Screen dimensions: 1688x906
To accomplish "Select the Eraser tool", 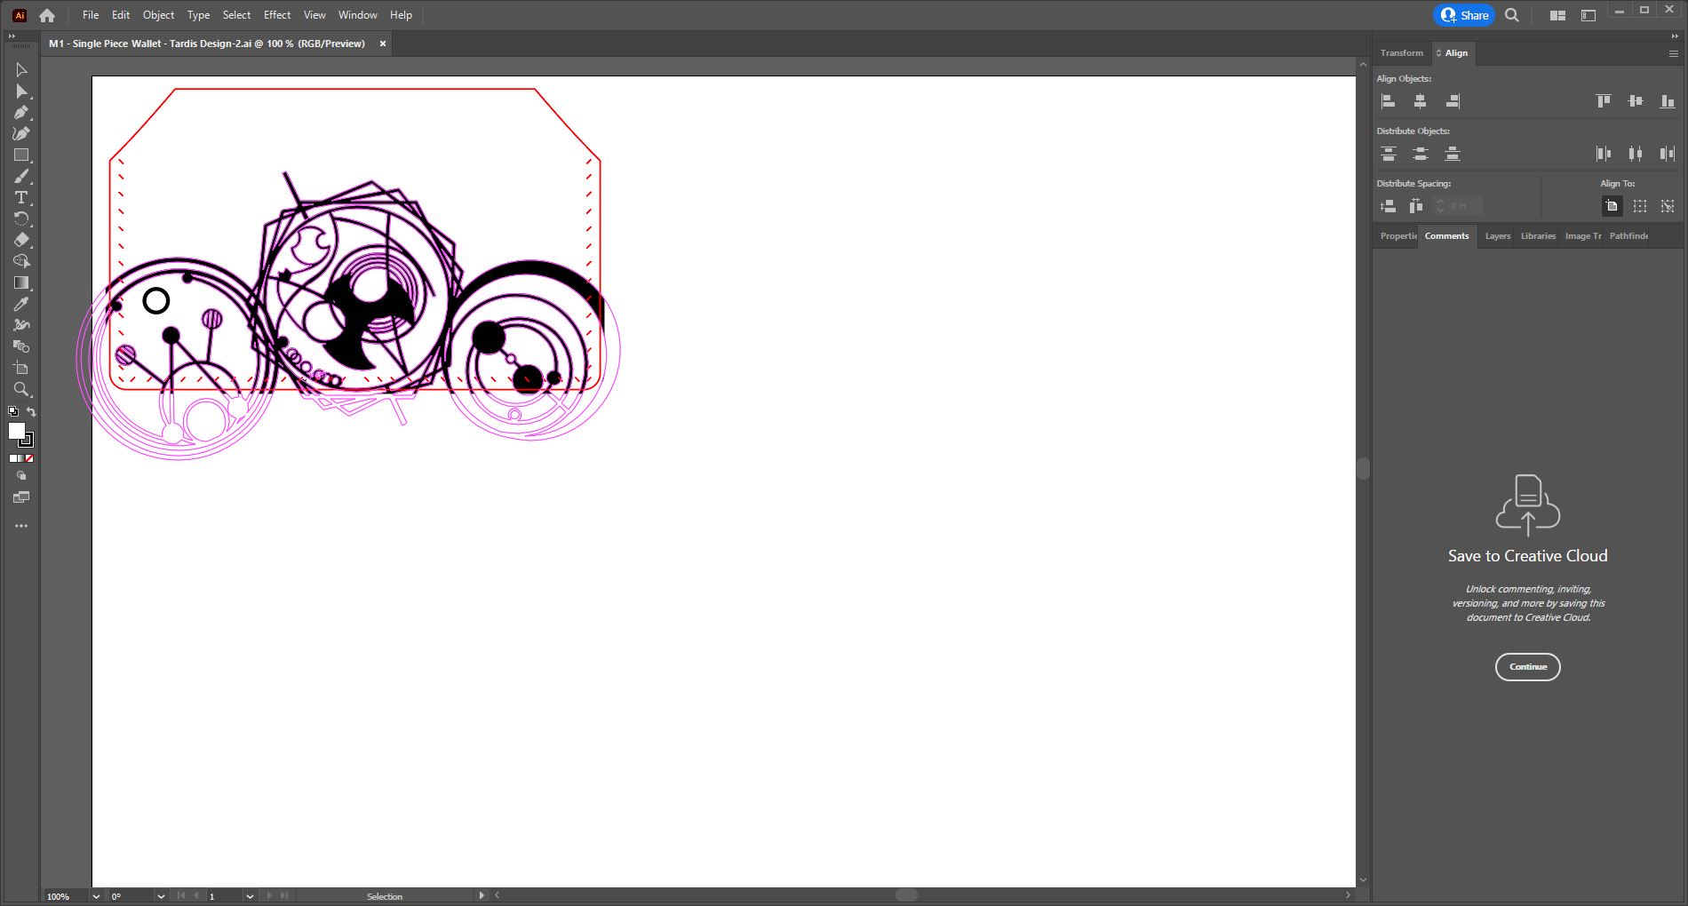I will [21, 241].
